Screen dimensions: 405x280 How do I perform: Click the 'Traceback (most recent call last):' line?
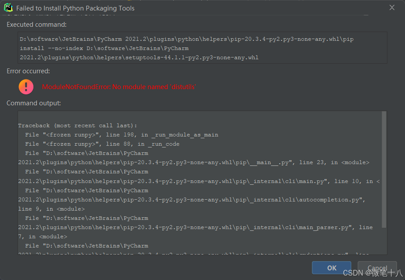coord(77,126)
